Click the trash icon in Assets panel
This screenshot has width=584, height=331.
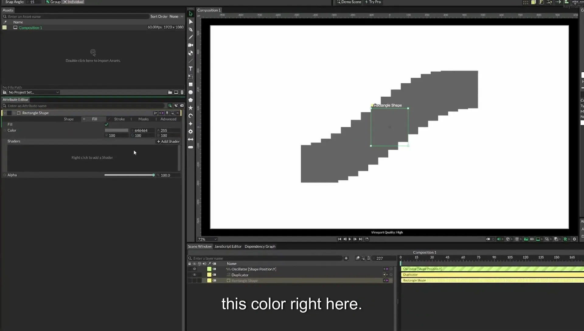[182, 92]
